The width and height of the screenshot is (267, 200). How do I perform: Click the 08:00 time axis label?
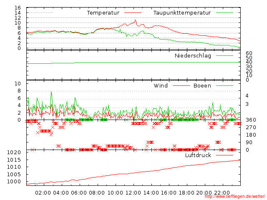pos(97,193)
